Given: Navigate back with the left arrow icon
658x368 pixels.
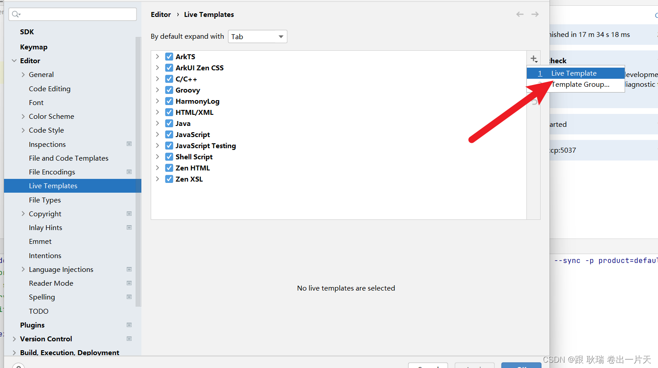Looking at the screenshot, I should pos(520,14).
